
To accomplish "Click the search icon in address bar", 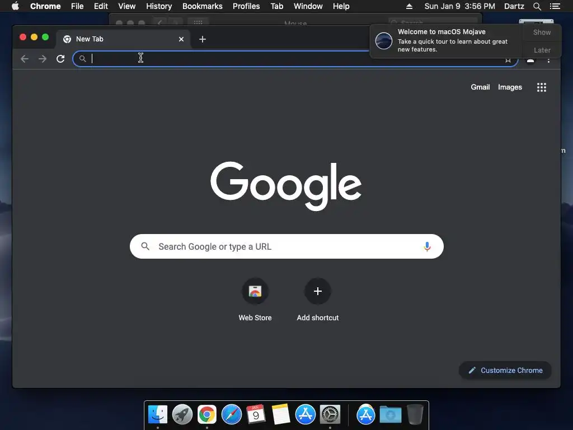I will [83, 59].
